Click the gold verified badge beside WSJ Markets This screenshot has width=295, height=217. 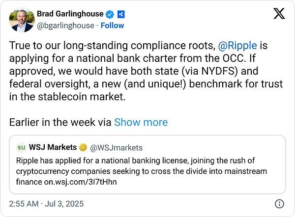[x=84, y=147]
